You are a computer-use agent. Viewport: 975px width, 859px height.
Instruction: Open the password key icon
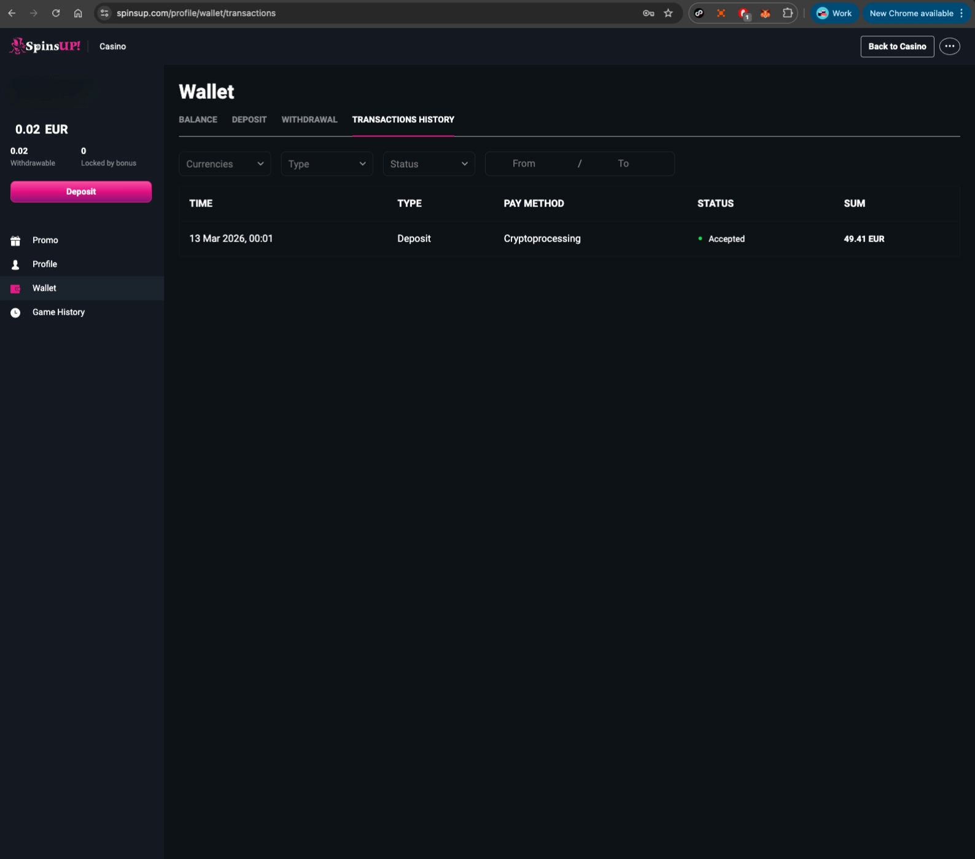pyautogui.click(x=648, y=13)
